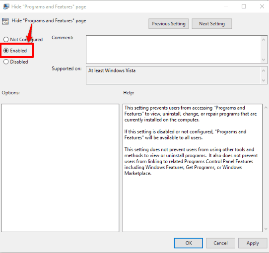The image size is (269, 253).
Task: Click the 'Comment:' label
Action: tap(63, 38)
